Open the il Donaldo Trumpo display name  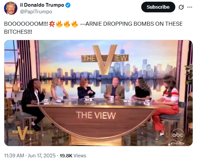click(x=42, y=5)
